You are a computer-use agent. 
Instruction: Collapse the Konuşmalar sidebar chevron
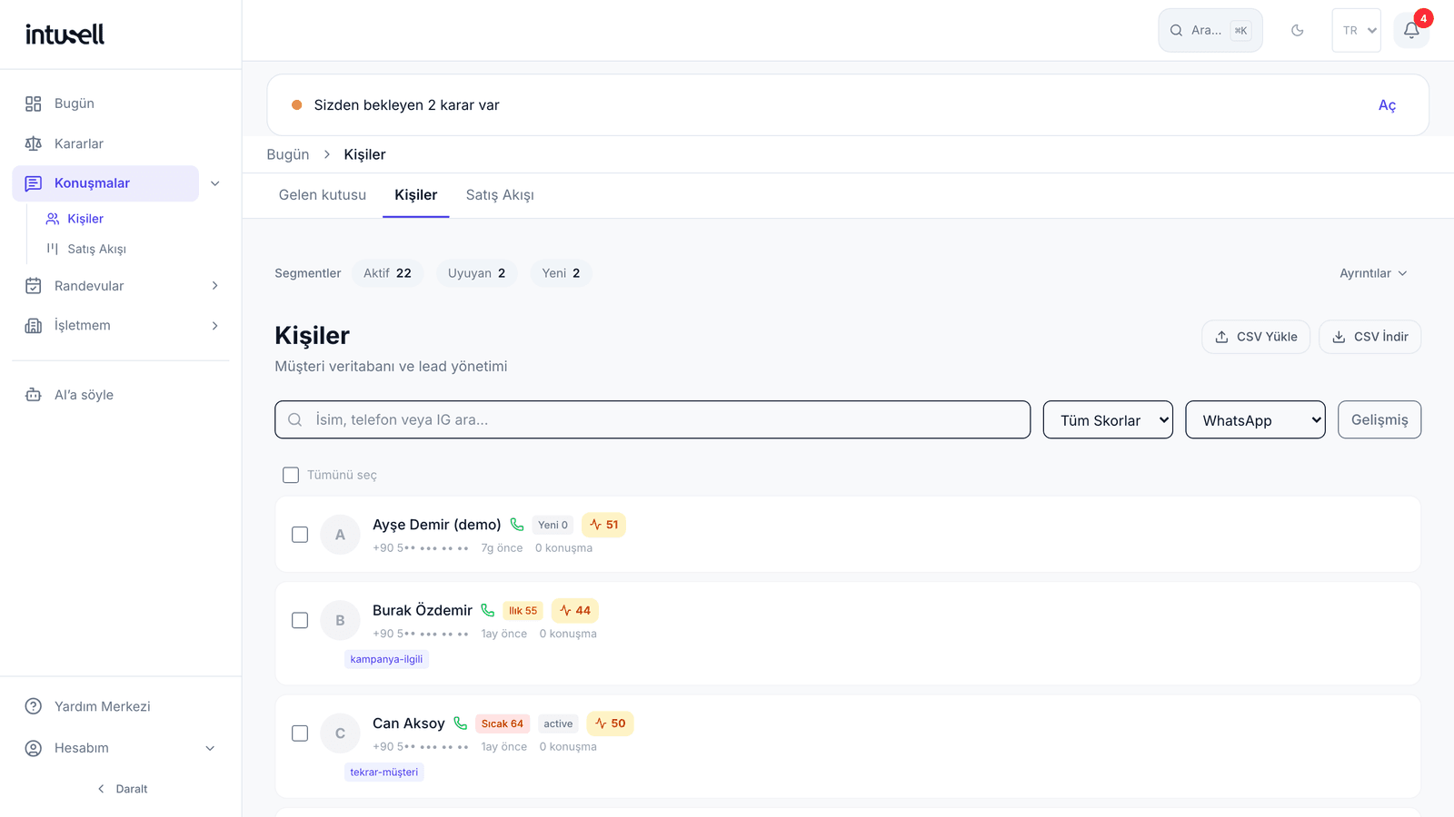coord(215,183)
